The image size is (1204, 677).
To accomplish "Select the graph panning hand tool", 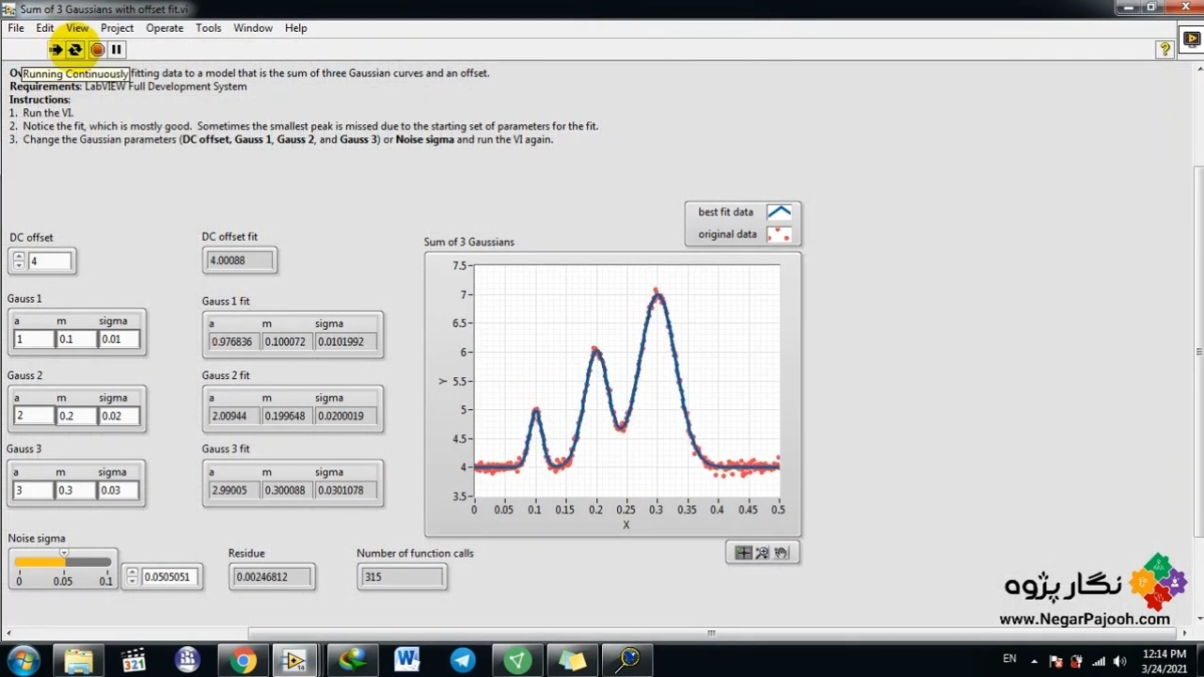I will pyautogui.click(x=782, y=553).
